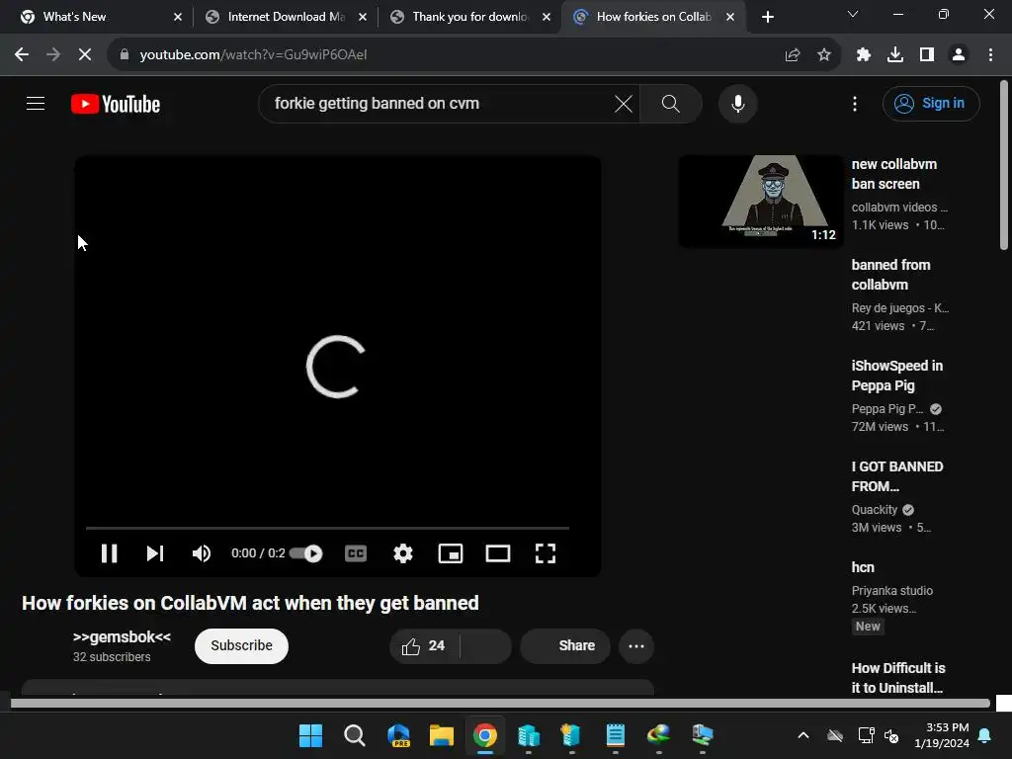The width and height of the screenshot is (1012, 759).
Task: Show hidden system tray icons
Action: coord(802,735)
